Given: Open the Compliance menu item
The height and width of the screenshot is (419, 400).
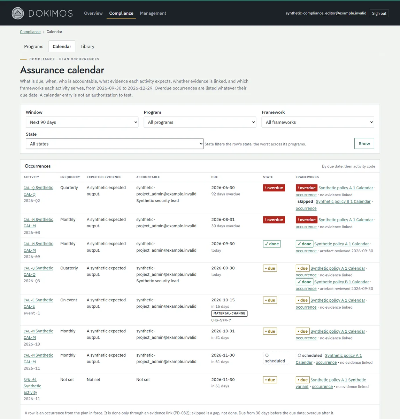Looking at the screenshot, I should [x=121, y=13].
